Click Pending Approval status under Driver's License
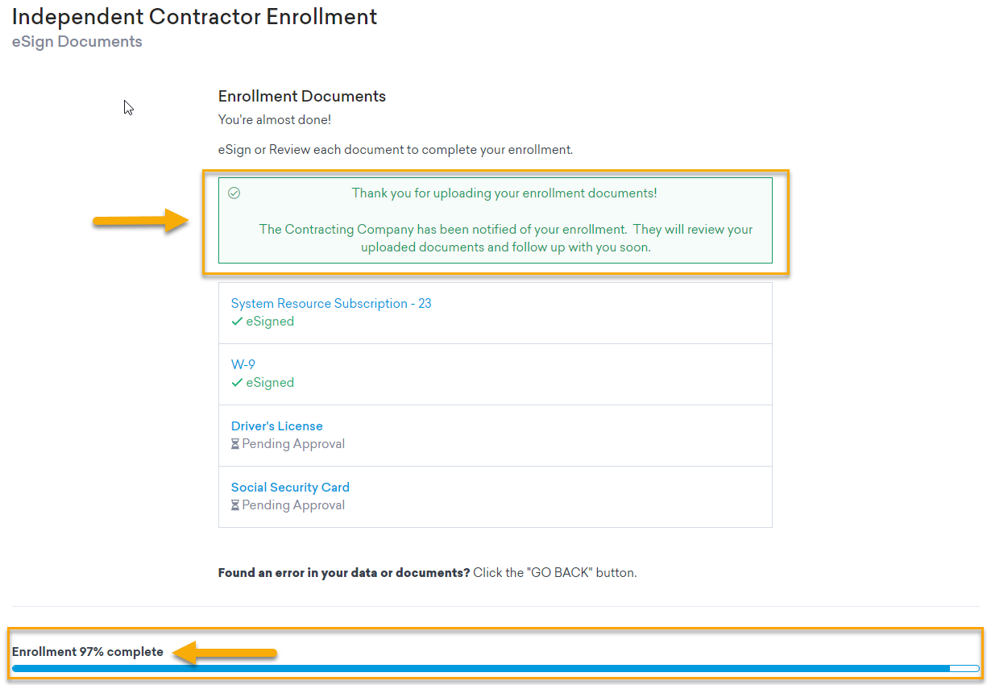The width and height of the screenshot is (987, 685). (x=293, y=444)
